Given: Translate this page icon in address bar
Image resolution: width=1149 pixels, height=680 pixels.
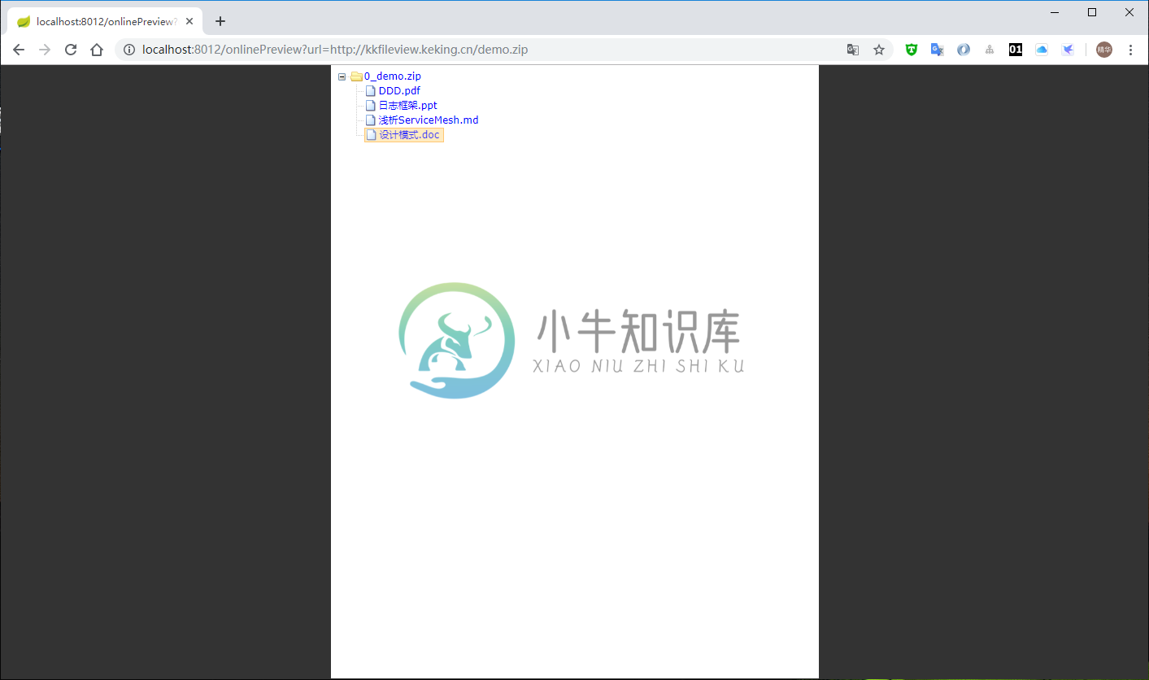Looking at the screenshot, I should pos(853,50).
